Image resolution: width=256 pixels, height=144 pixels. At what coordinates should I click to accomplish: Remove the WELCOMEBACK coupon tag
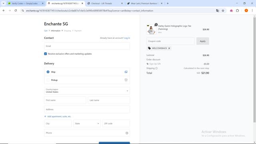coord(169,48)
